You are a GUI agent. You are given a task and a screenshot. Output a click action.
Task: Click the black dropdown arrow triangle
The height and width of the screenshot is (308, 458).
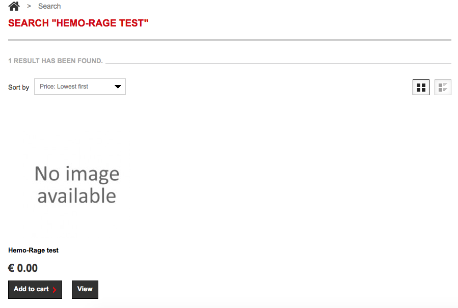coord(118,87)
